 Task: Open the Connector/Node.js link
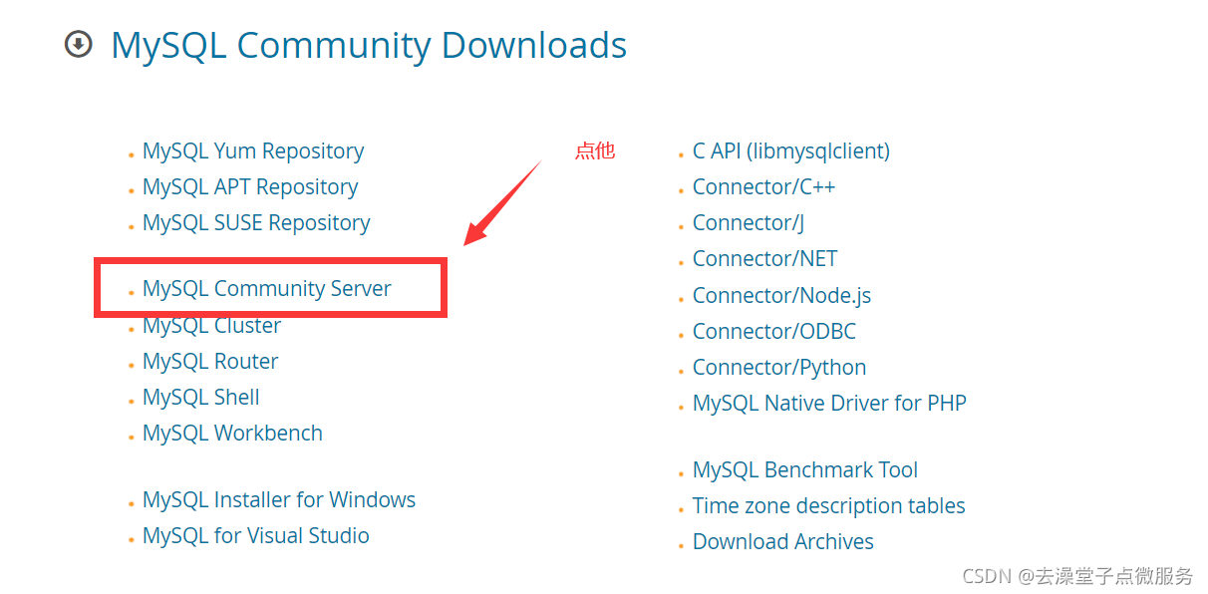[x=782, y=296]
